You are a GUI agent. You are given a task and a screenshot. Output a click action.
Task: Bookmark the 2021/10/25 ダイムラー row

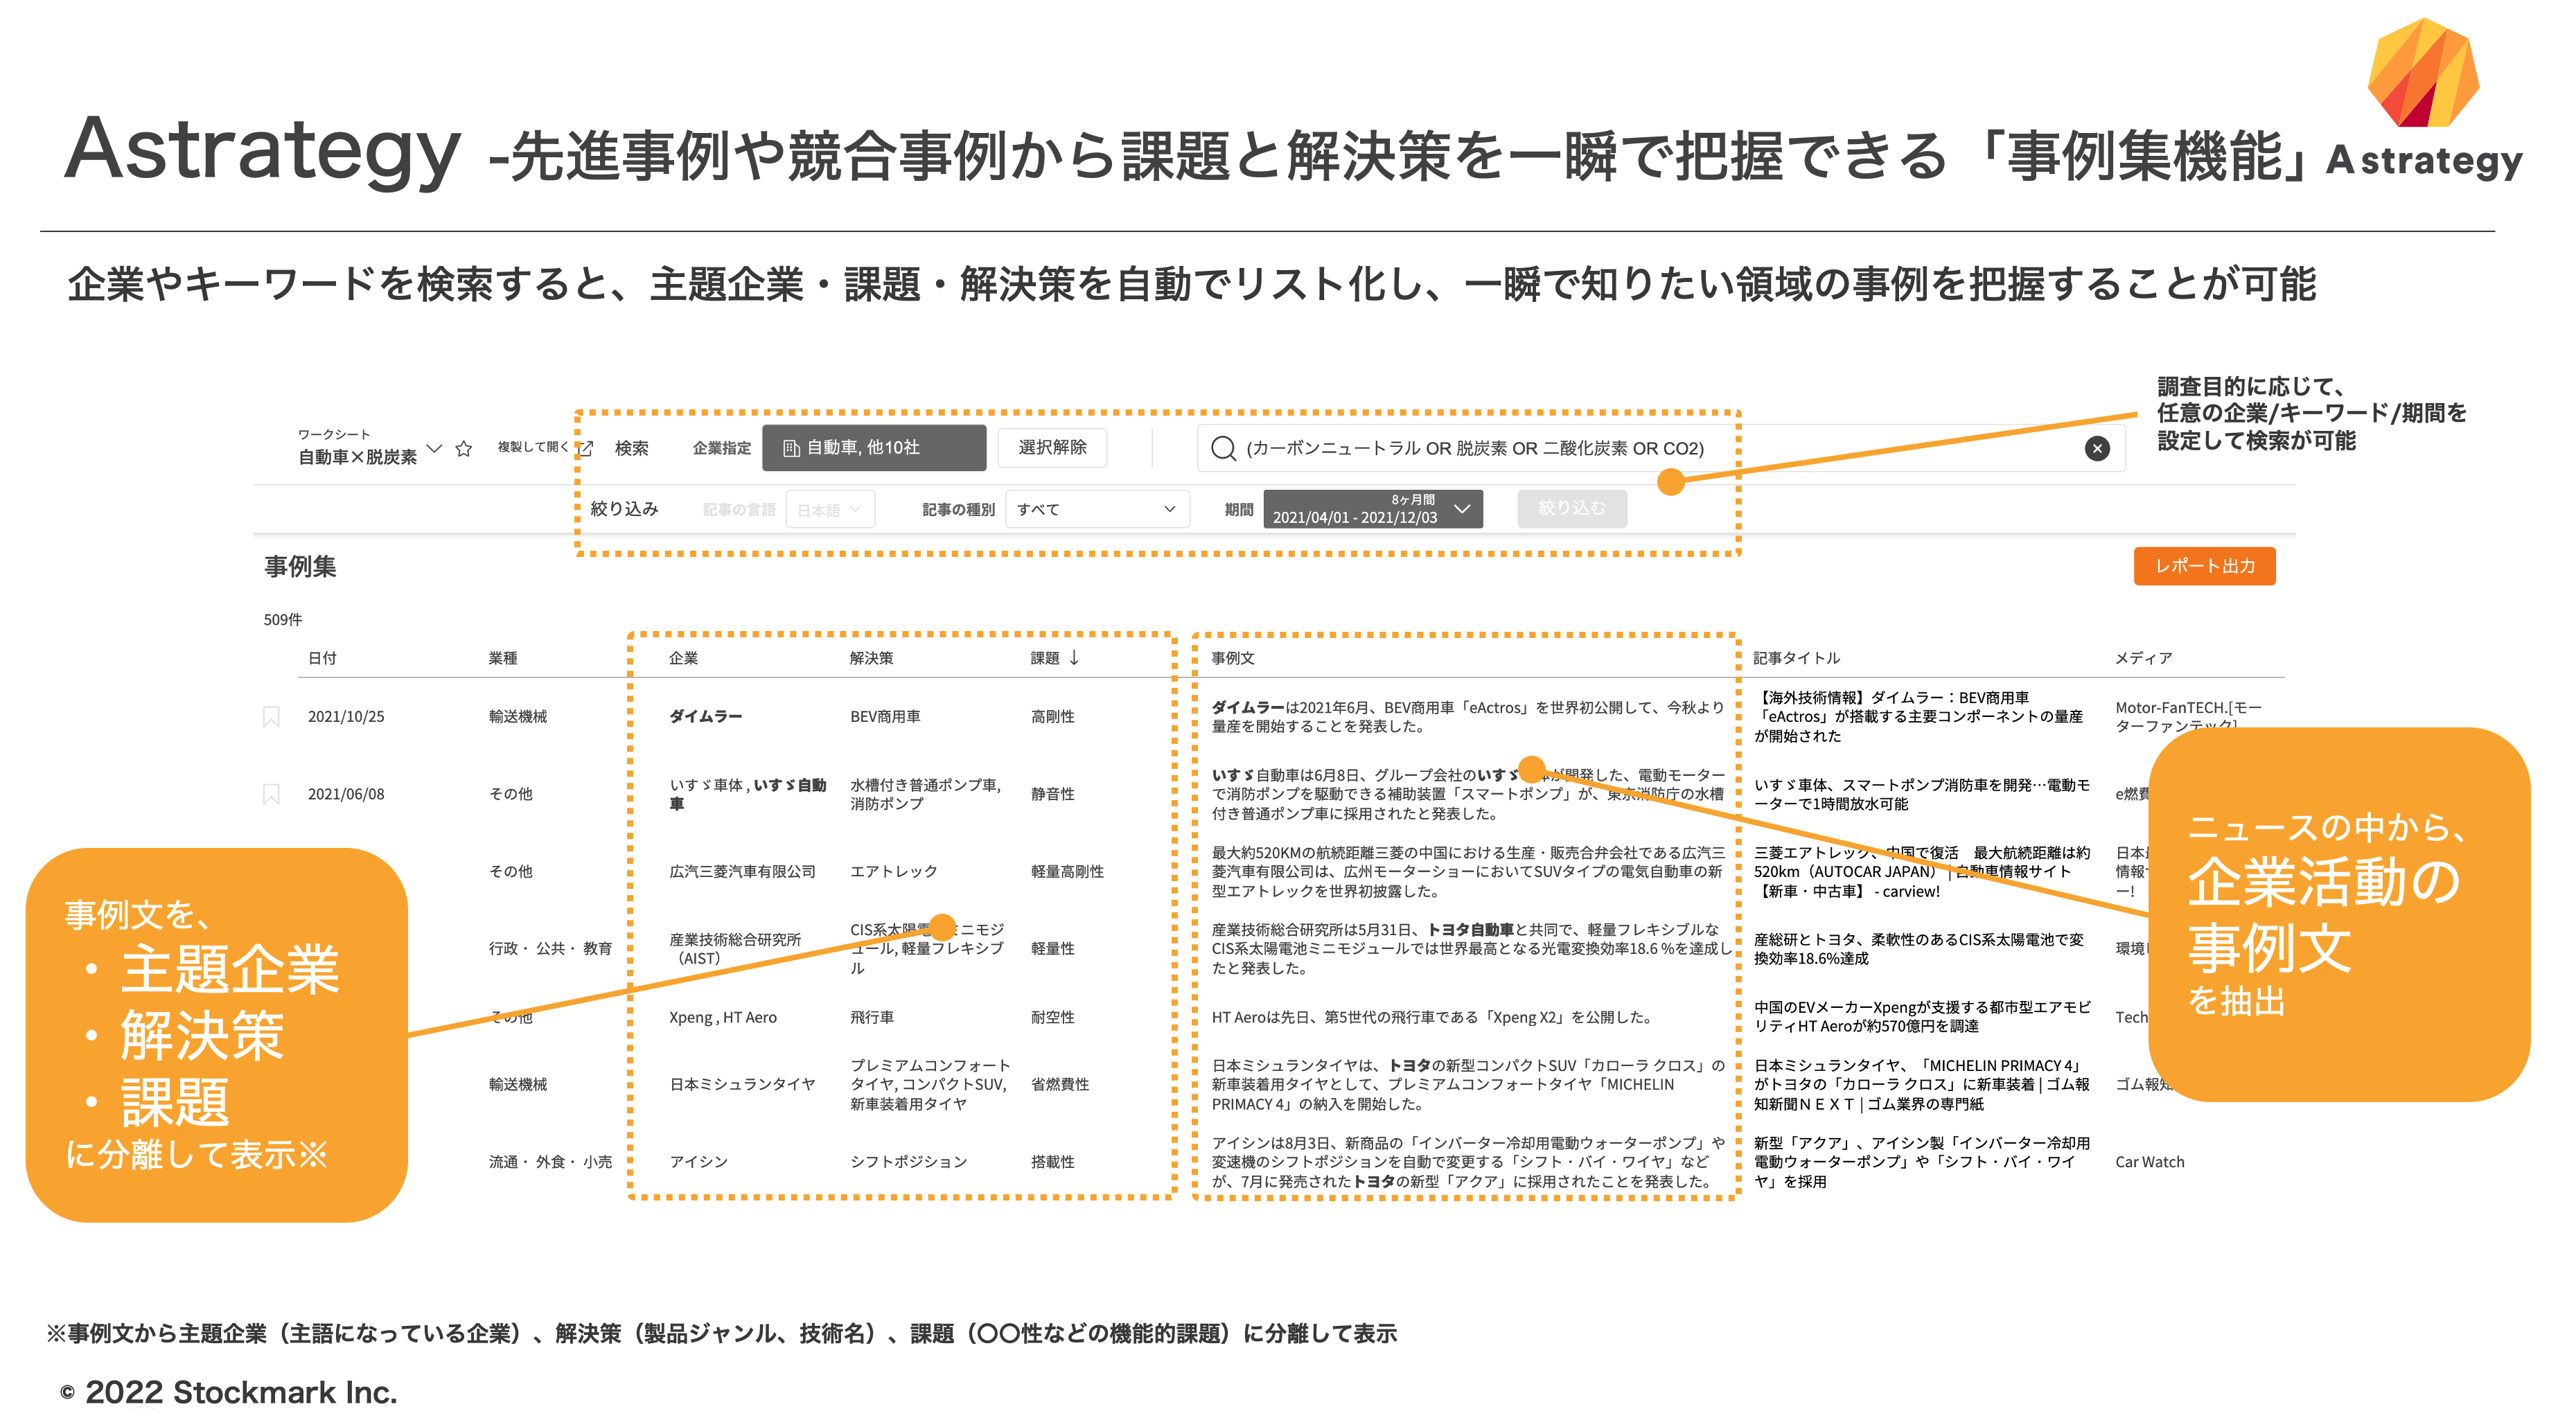(x=271, y=716)
